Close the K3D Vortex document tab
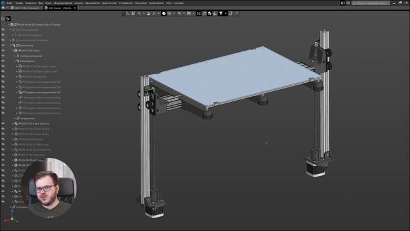The height and width of the screenshot is (231, 410). (75, 8)
